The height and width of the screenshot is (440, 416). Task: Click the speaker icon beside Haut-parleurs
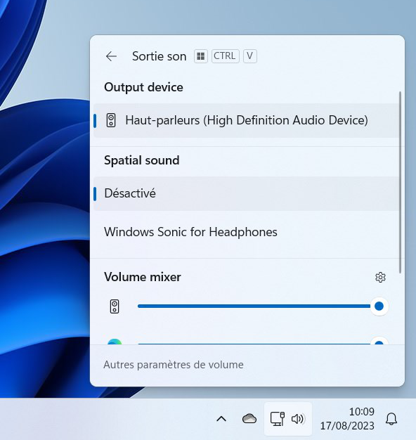111,120
